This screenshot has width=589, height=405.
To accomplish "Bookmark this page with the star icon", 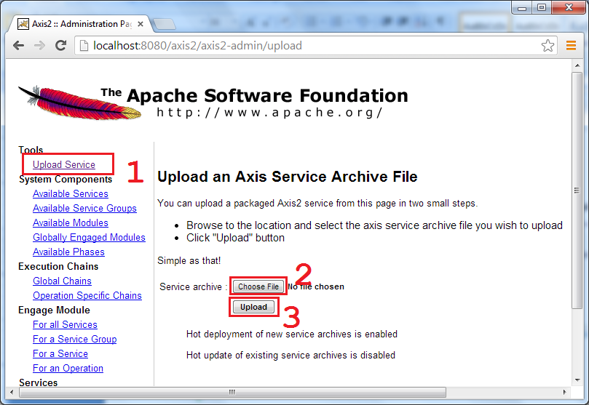I will [x=548, y=46].
